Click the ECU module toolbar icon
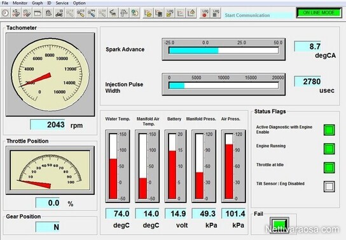Screen dimensions: 346x240 click(x=48, y=13)
